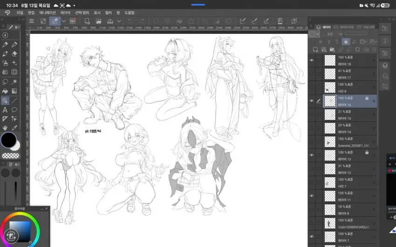396x247 pixels.
Task: Toggle visibility of 레이어 17
Action: (x=312, y=74)
